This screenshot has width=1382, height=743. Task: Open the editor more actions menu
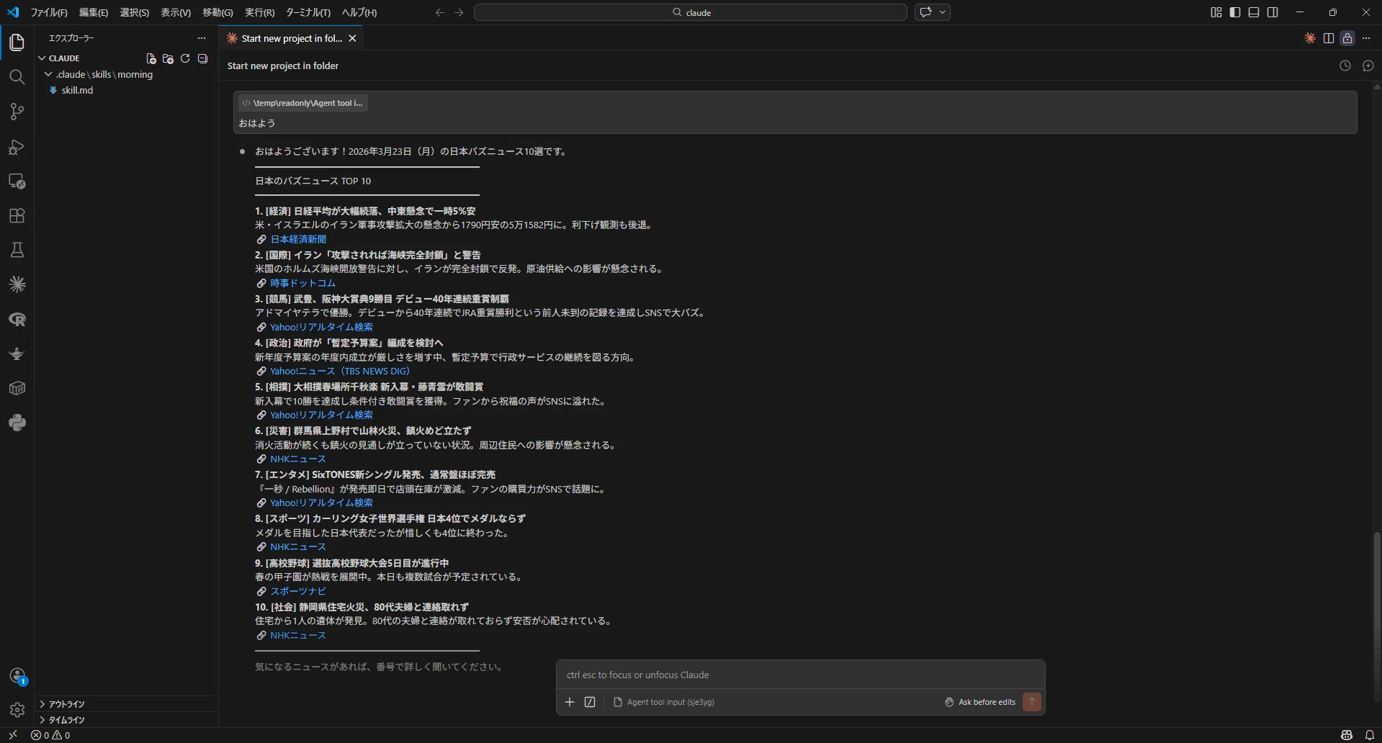[1366, 38]
